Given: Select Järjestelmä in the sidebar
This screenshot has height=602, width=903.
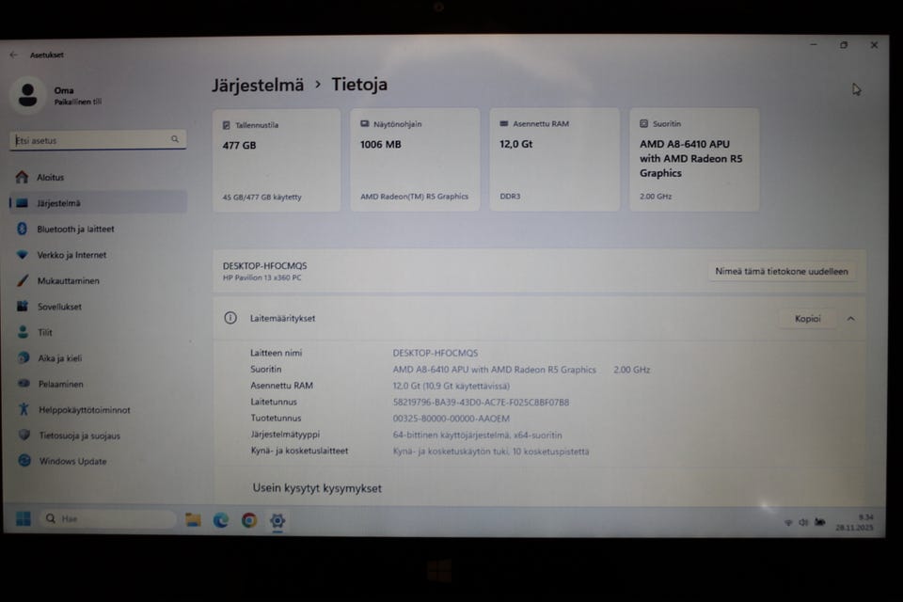Looking at the screenshot, I should [x=98, y=203].
